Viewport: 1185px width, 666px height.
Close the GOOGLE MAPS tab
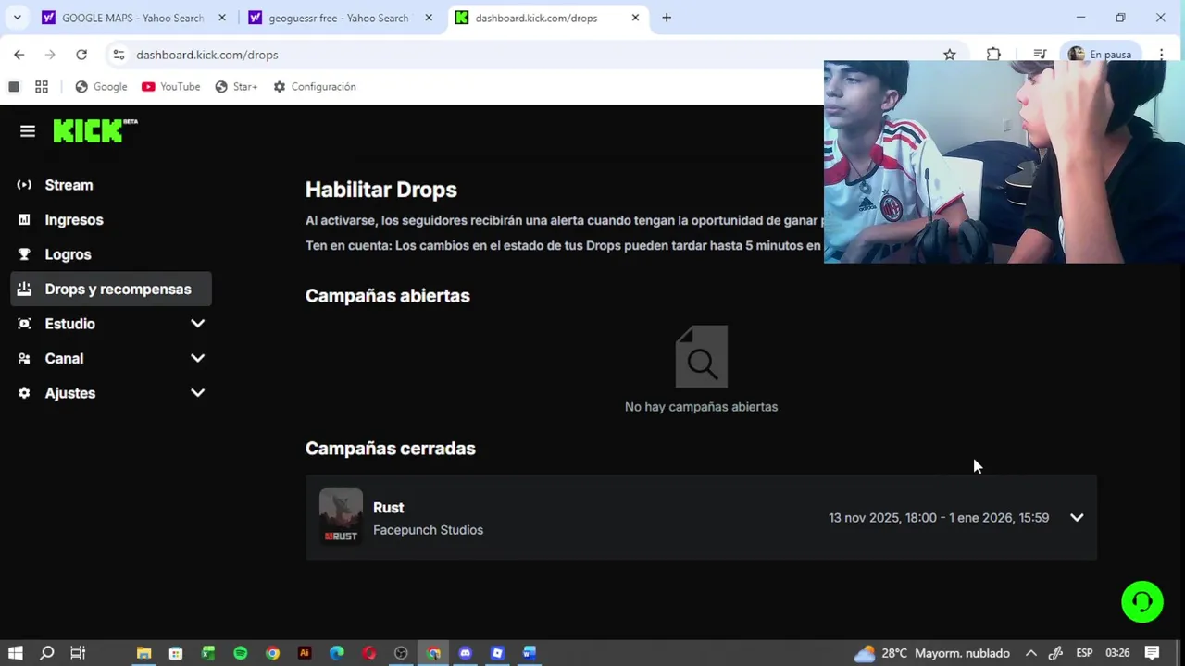tap(222, 18)
